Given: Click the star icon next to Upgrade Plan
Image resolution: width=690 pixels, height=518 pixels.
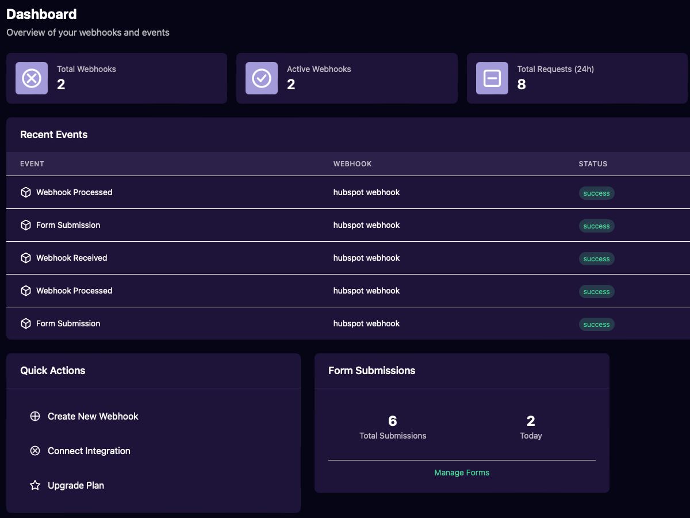Looking at the screenshot, I should tap(35, 485).
